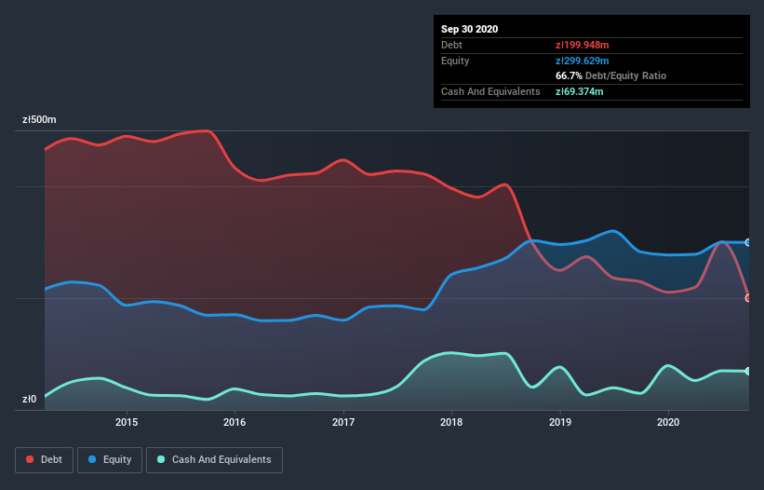Click the zł0 y-axis label
The width and height of the screenshot is (764, 490).
pyautogui.click(x=29, y=399)
